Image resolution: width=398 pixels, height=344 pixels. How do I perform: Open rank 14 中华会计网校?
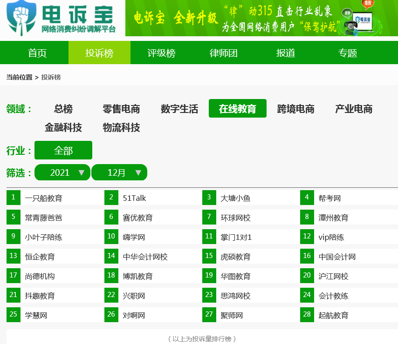(x=145, y=257)
